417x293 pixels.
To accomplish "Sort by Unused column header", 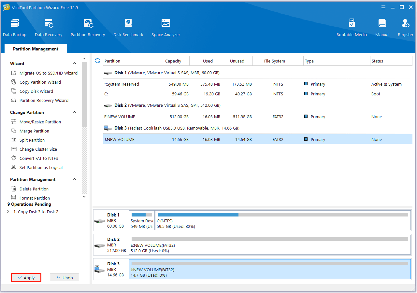I will pos(237,61).
